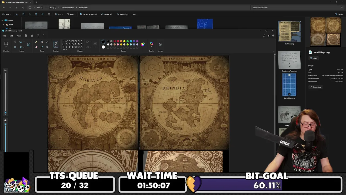The image size is (346, 195).
Task: Click the Explorer Up arrow button
Action: click(x=16, y=8)
